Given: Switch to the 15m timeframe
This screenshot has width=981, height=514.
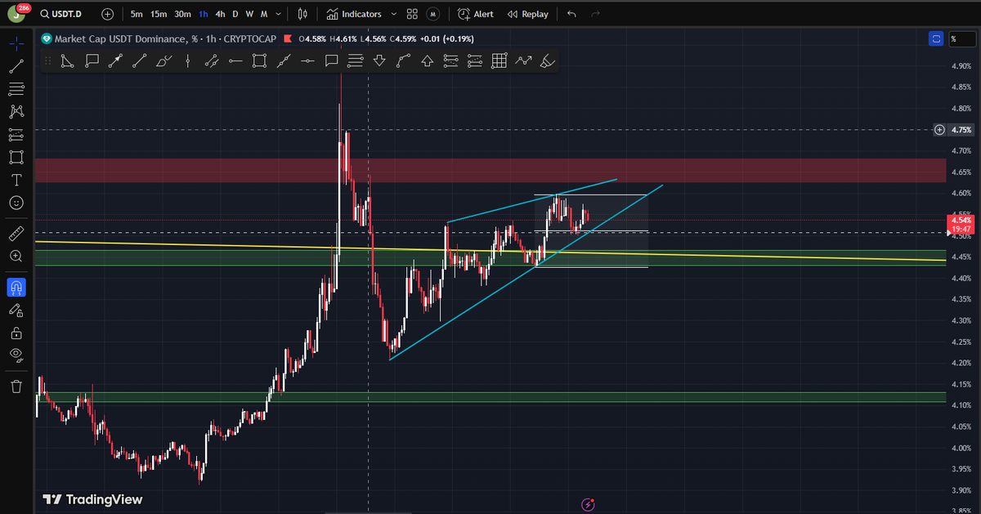Looking at the screenshot, I should 159,14.
